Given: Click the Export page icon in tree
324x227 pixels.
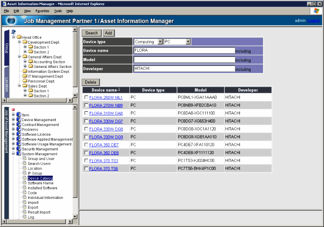Looking at the screenshot, I should [x=24, y=207].
